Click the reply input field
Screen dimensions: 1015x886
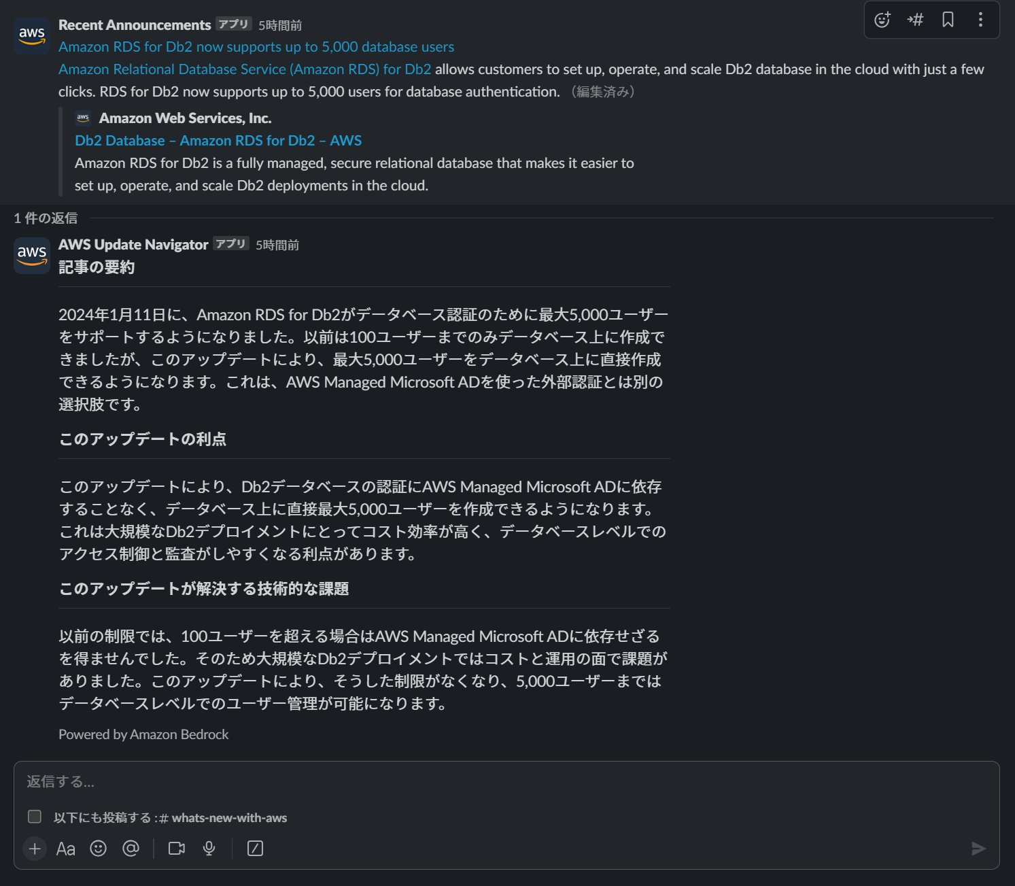(x=272, y=782)
